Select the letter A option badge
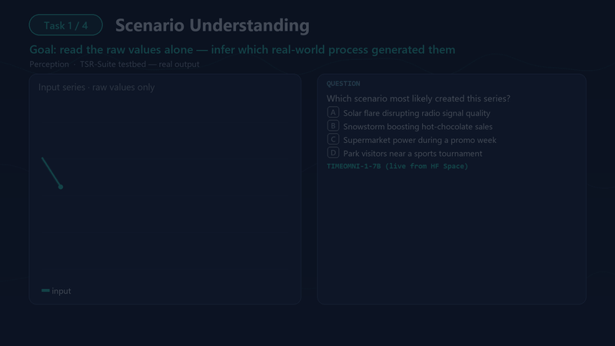The width and height of the screenshot is (615, 346). click(333, 112)
